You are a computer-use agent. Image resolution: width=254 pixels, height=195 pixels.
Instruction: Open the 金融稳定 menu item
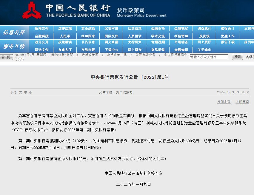[x=181, y=29]
